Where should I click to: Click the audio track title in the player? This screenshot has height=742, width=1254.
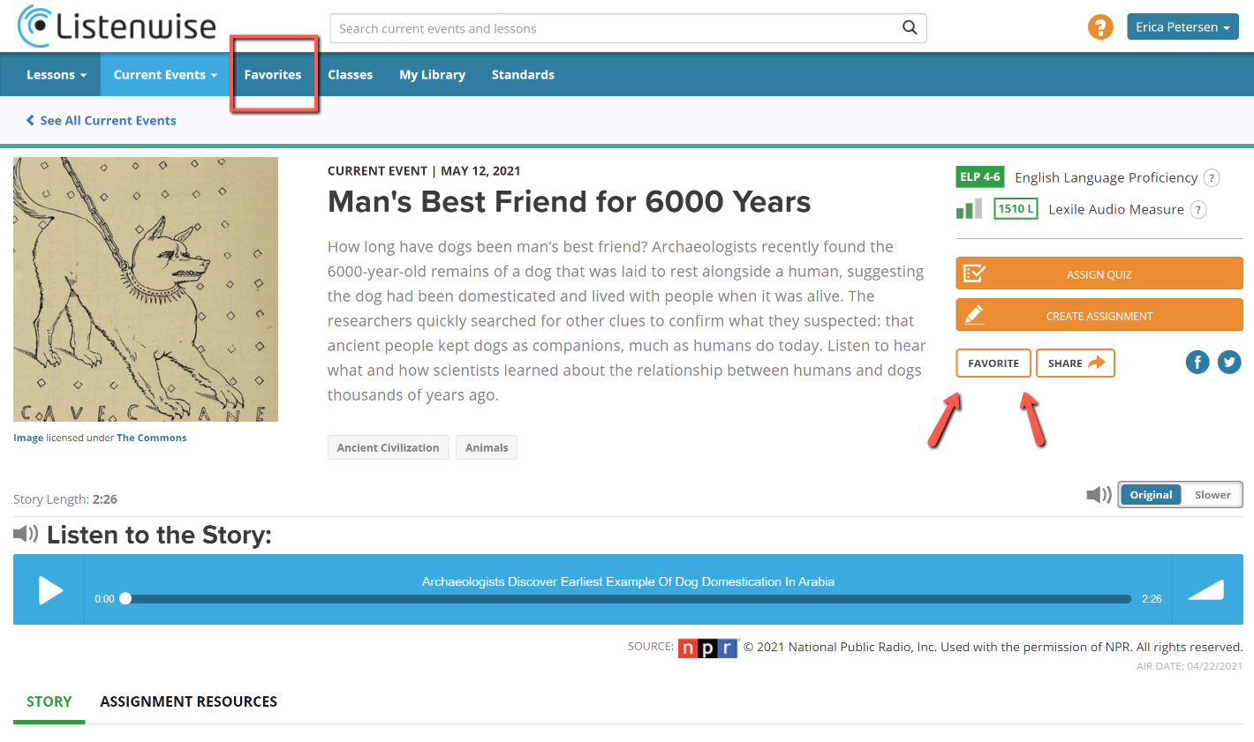[x=628, y=581]
